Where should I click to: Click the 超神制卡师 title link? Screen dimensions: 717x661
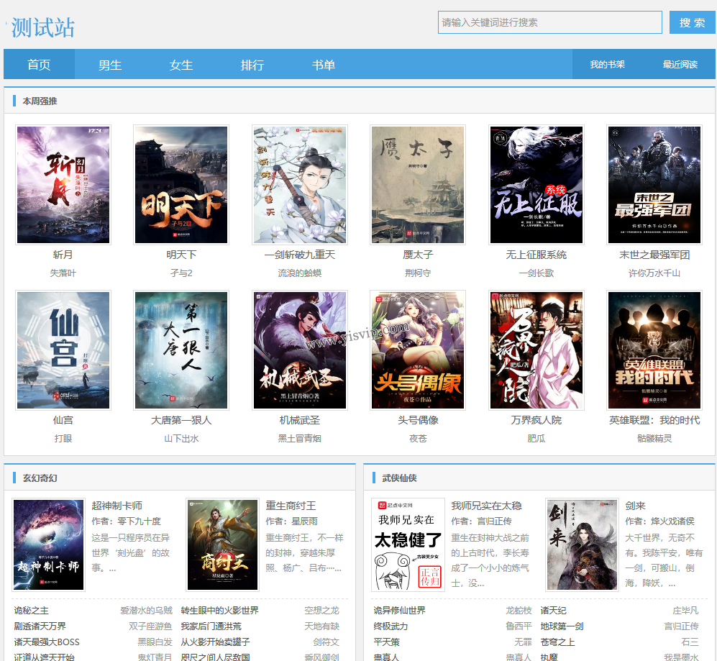click(x=117, y=506)
